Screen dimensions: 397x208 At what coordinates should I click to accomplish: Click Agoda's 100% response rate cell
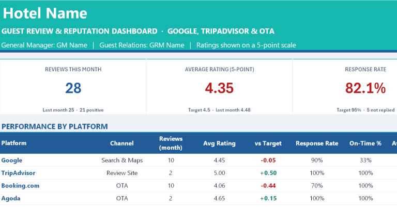317,198
